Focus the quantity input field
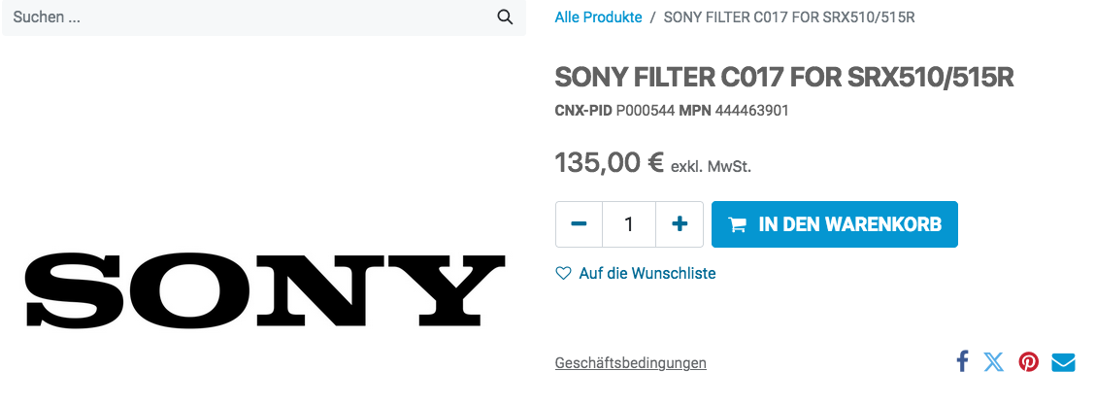This screenshot has width=1095, height=405. point(629,224)
